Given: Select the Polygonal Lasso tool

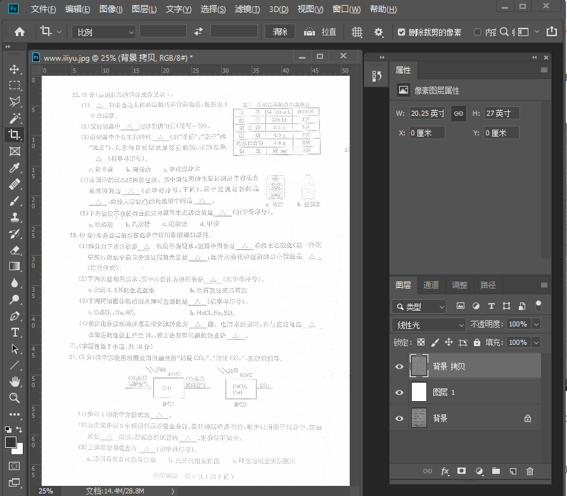Looking at the screenshot, I should click(x=15, y=102).
